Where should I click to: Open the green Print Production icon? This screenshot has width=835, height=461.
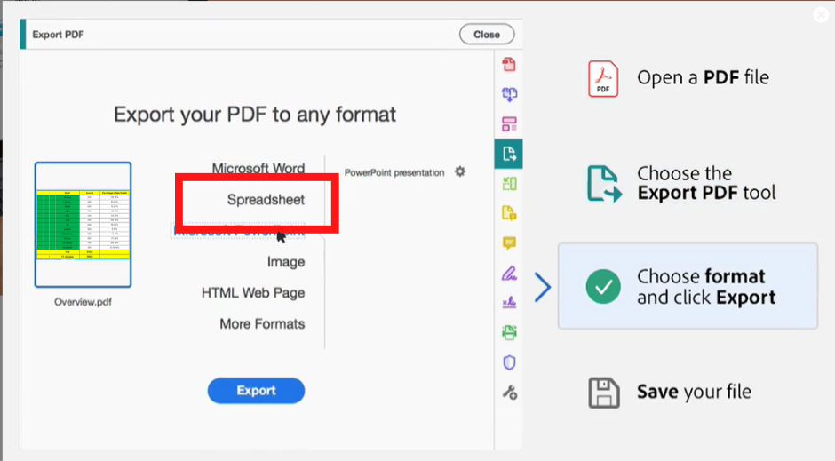pyautogui.click(x=509, y=333)
